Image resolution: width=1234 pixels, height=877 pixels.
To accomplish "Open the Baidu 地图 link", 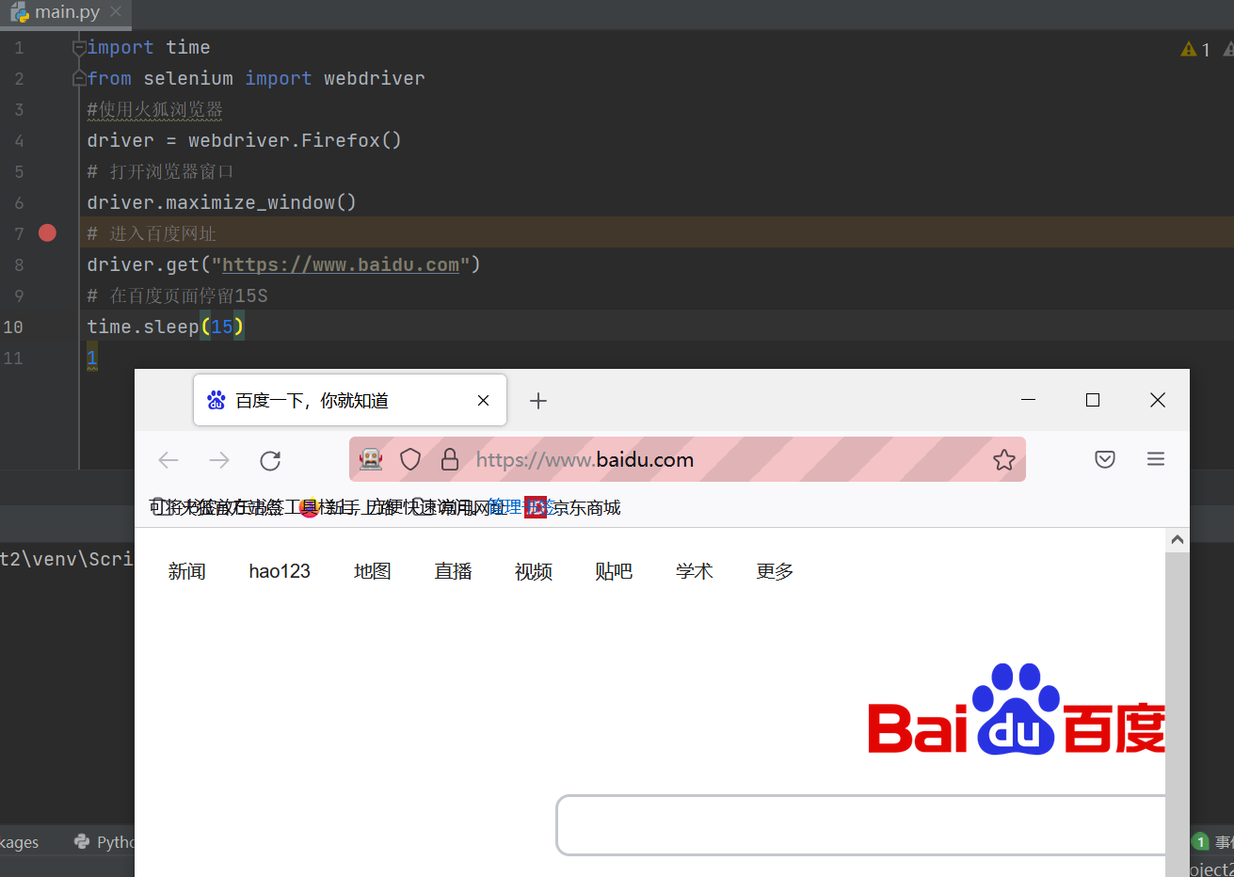I will click(373, 571).
